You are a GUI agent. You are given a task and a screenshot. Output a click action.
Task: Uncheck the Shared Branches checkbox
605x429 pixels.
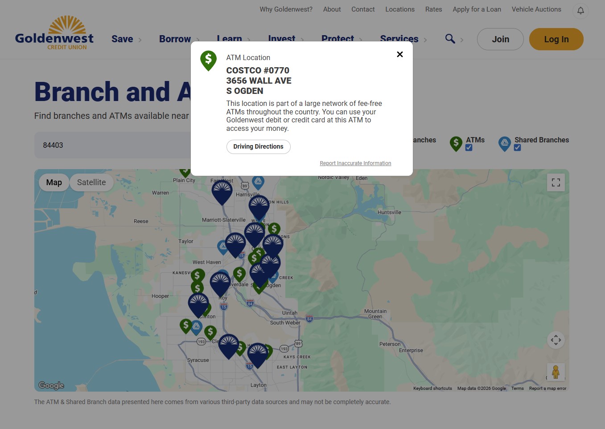point(517,148)
